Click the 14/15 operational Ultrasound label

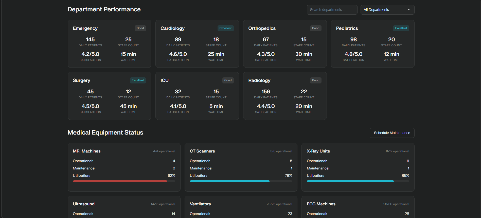pyautogui.click(x=163, y=204)
